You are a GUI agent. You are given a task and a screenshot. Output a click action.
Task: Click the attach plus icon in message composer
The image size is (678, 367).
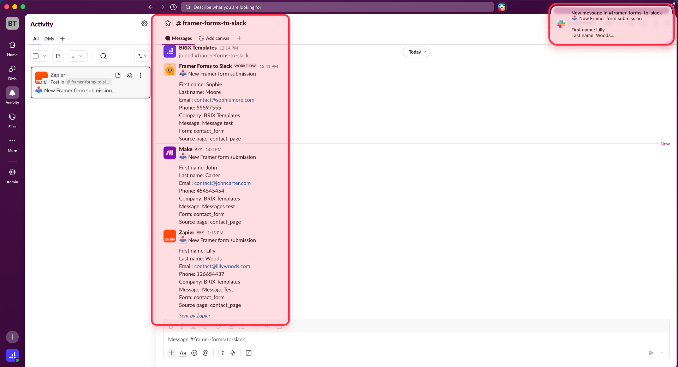coord(172,353)
